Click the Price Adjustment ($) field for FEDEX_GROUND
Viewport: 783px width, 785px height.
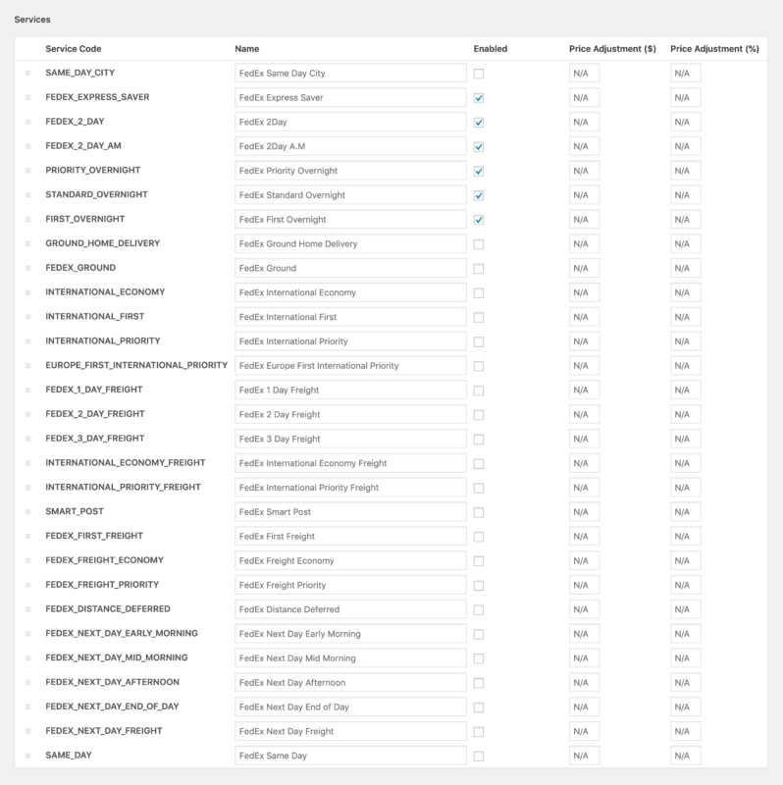pyautogui.click(x=586, y=268)
